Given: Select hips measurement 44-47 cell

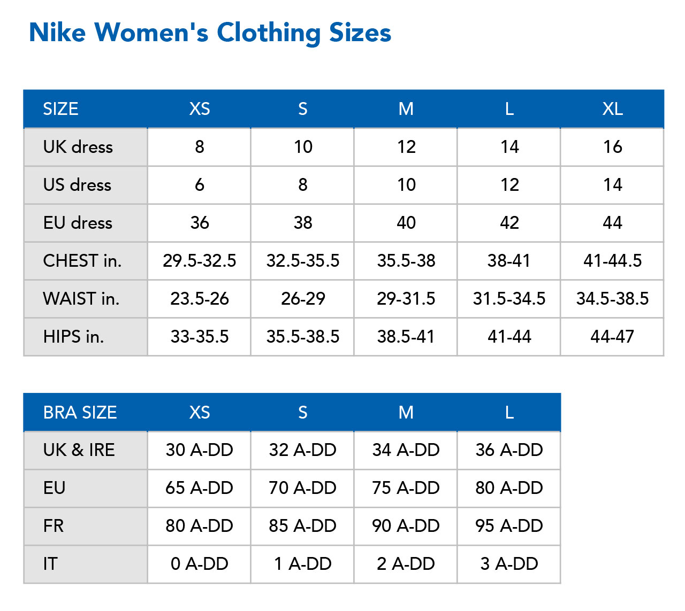Looking at the screenshot, I should pos(612,337).
